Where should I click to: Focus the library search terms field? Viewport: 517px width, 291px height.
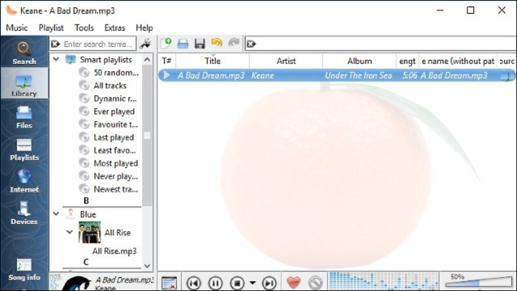(98, 44)
